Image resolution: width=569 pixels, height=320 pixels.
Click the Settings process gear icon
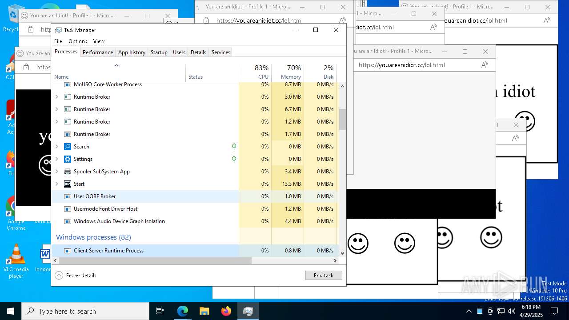68,159
